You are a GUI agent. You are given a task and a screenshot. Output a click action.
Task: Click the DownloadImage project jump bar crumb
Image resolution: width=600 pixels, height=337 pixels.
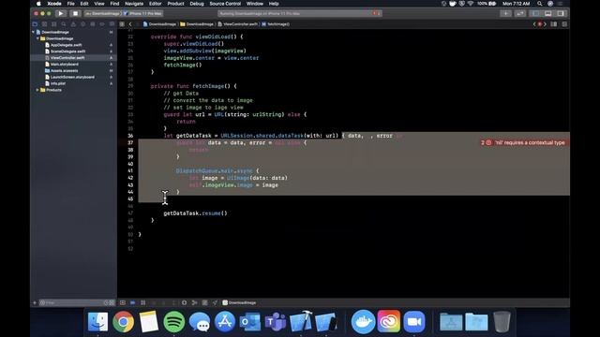[159, 24]
